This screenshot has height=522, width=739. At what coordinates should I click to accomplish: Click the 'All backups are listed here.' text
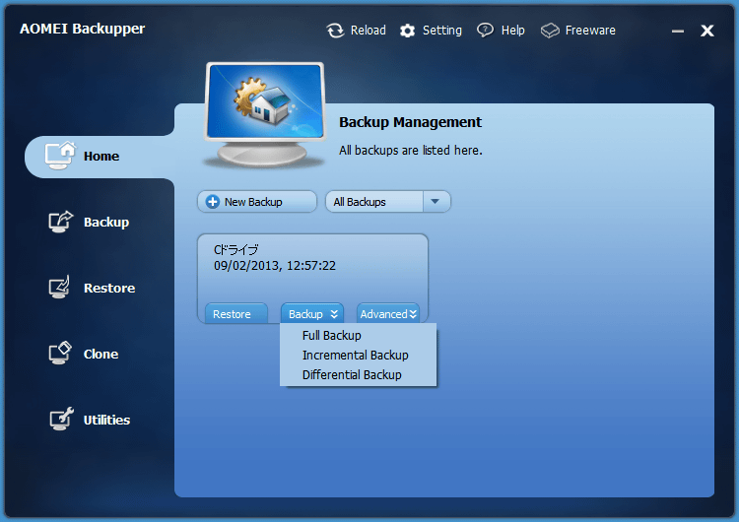pos(411,151)
